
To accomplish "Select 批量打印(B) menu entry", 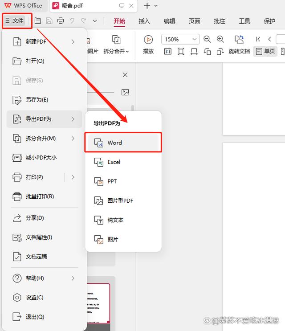I will (x=44, y=196).
